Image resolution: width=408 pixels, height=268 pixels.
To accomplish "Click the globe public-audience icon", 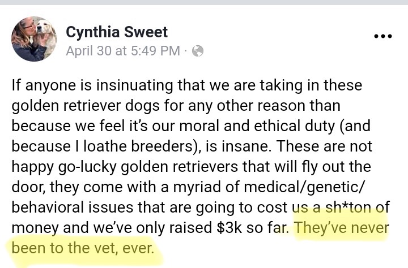I will [x=198, y=51].
